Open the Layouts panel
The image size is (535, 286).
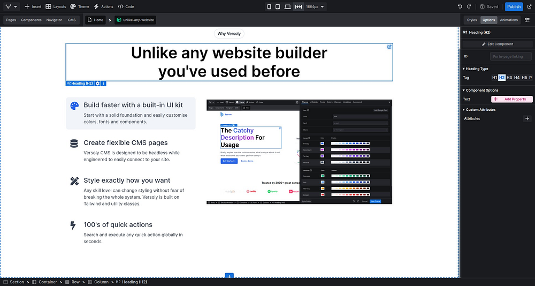56,6
